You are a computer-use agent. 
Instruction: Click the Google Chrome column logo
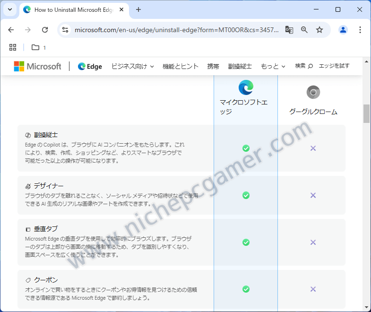point(313,92)
